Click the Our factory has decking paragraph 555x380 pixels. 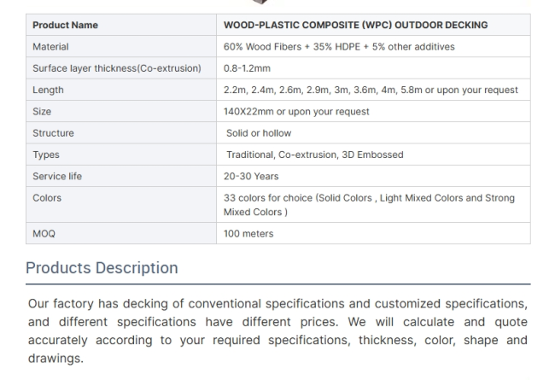(x=277, y=330)
